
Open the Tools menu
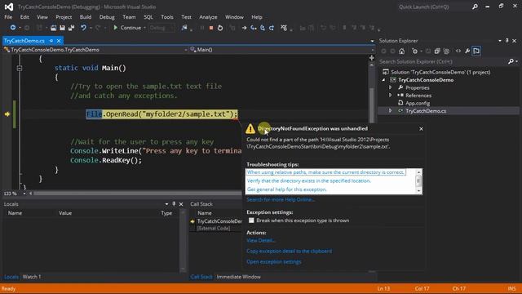(167, 17)
